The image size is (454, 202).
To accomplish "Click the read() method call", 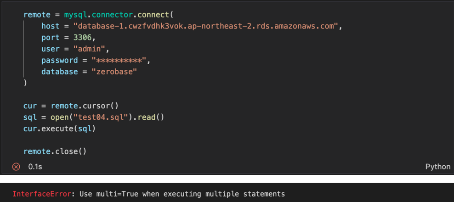I will [151, 117].
